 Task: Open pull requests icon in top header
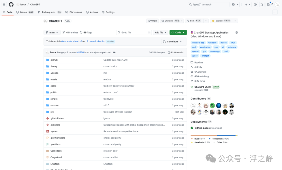262,4
